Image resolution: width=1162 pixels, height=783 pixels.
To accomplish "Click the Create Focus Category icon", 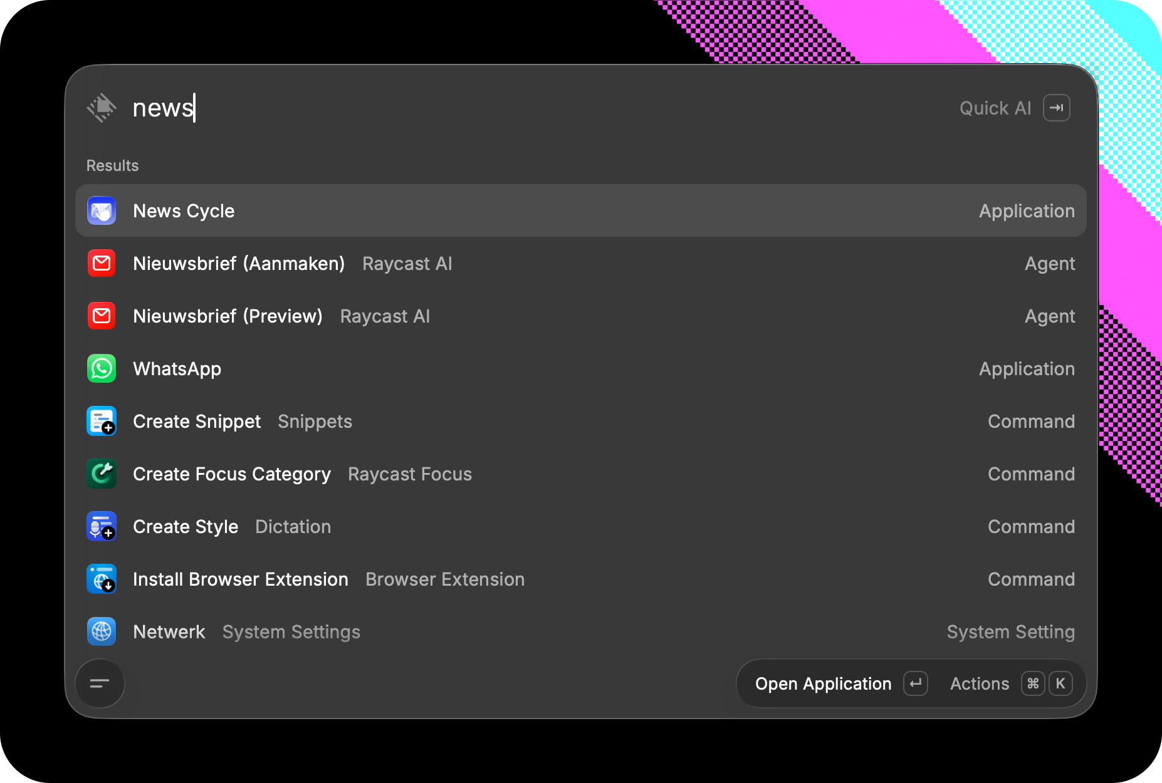I will pyautogui.click(x=102, y=474).
